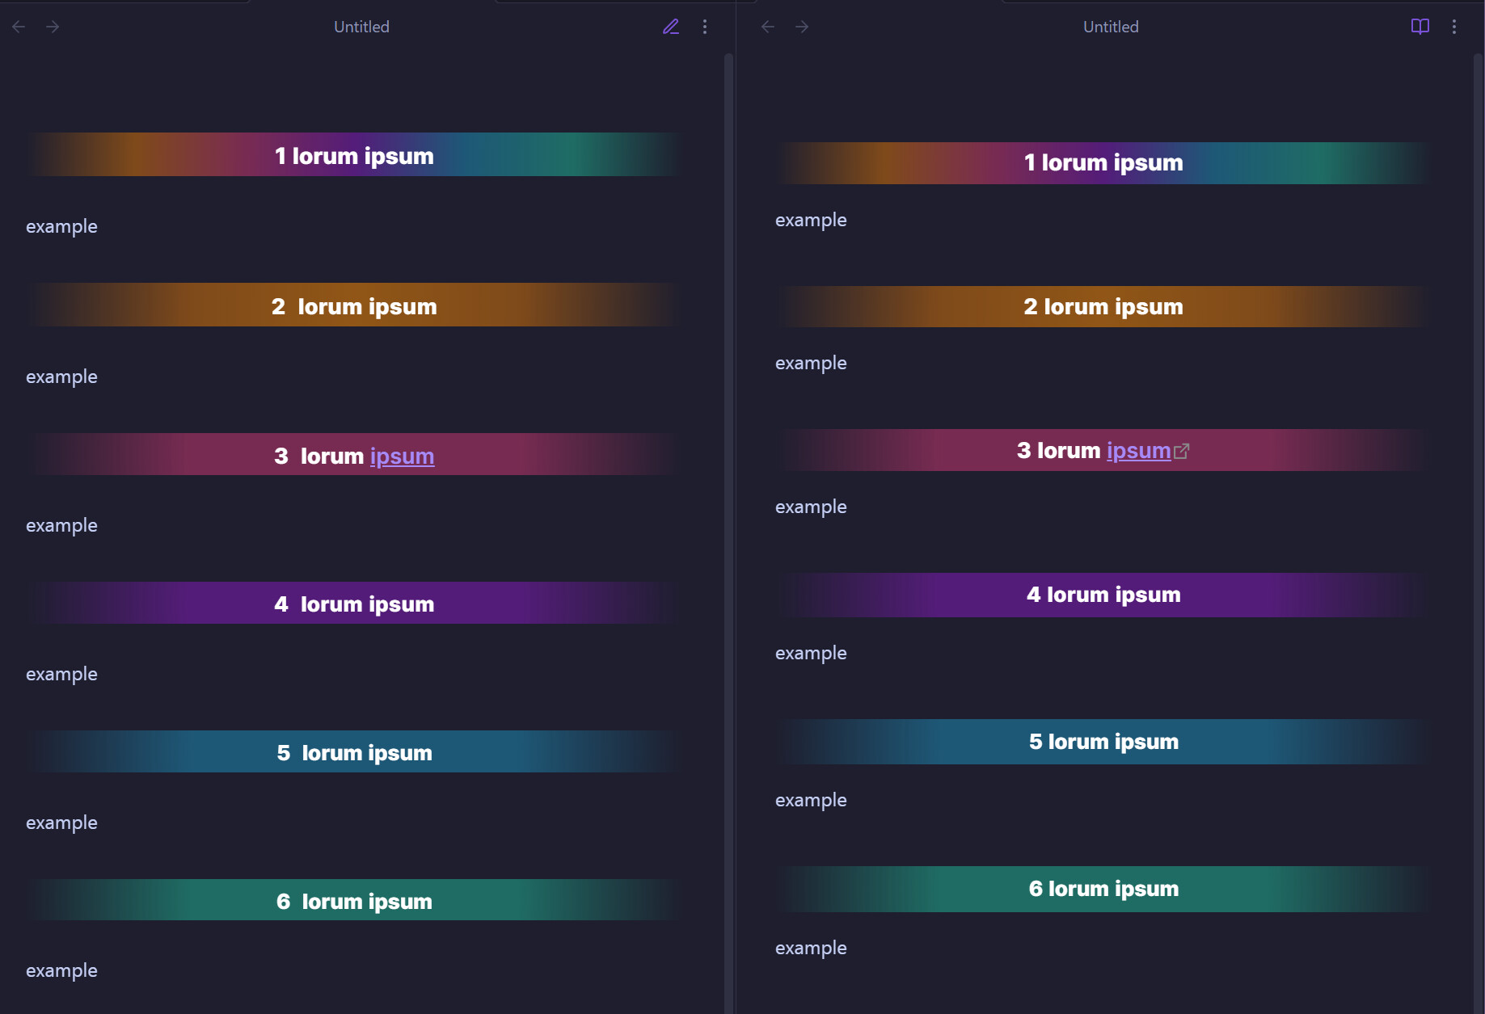The image size is (1485, 1014).
Task: Toggle the pencil edit-mode icon in left pane
Action: pyautogui.click(x=671, y=27)
